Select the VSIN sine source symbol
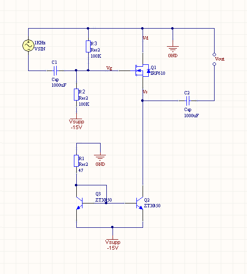This screenshot has height=274, width=247. point(28,45)
